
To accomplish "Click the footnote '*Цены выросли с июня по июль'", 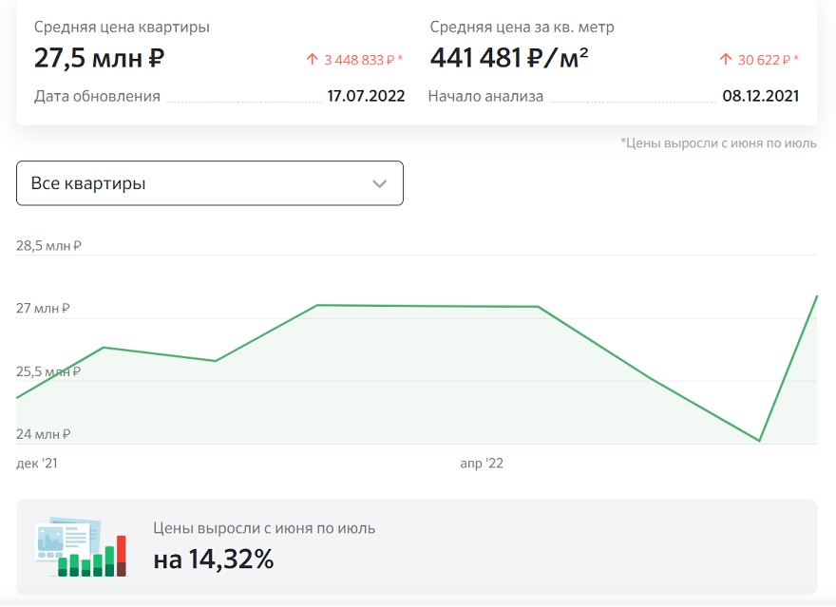I will click(x=718, y=142).
